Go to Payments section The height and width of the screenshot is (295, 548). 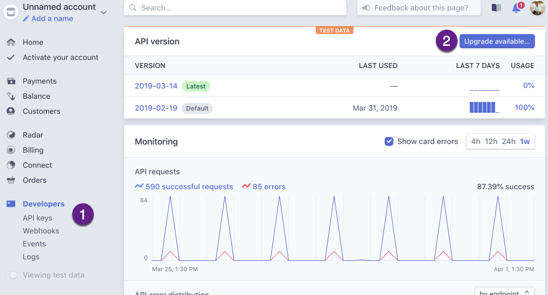point(39,81)
